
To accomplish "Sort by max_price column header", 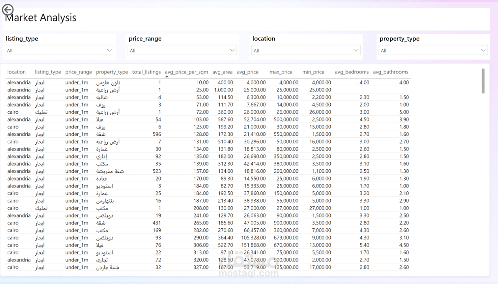I will [281, 72].
